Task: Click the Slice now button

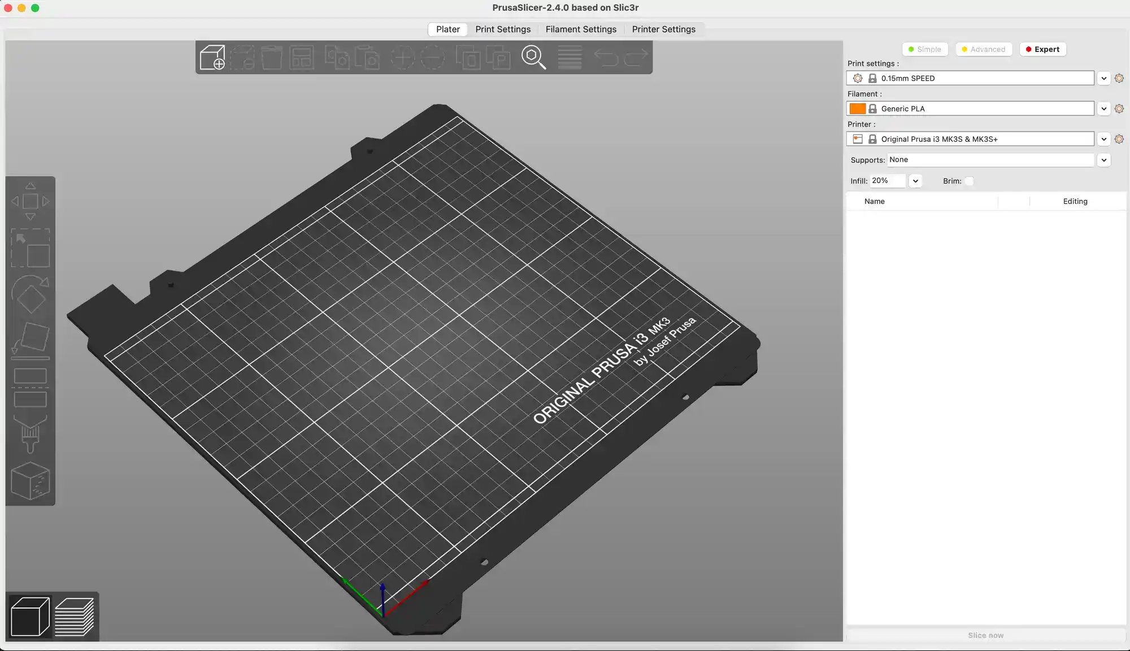Action: [x=986, y=635]
